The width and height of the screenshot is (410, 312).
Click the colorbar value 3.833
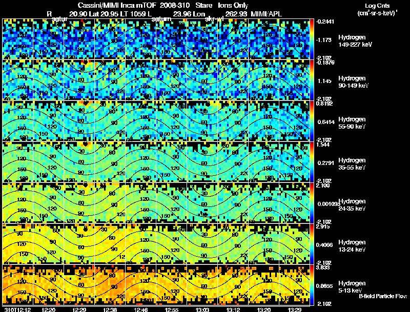(x=323, y=267)
